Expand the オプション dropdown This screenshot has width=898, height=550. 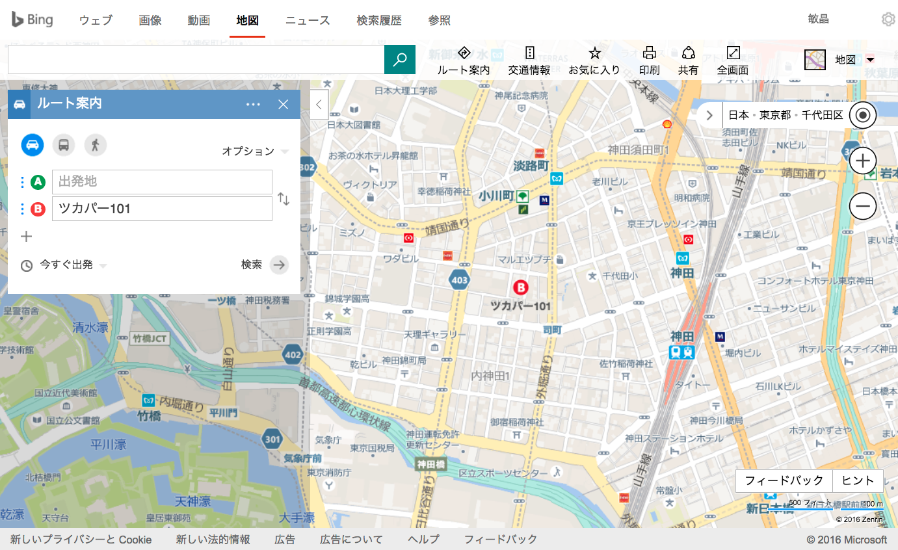[255, 151]
